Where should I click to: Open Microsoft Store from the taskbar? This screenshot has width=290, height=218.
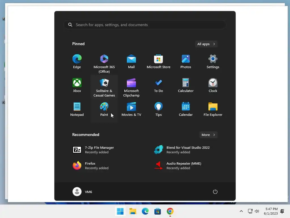click(x=157, y=211)
